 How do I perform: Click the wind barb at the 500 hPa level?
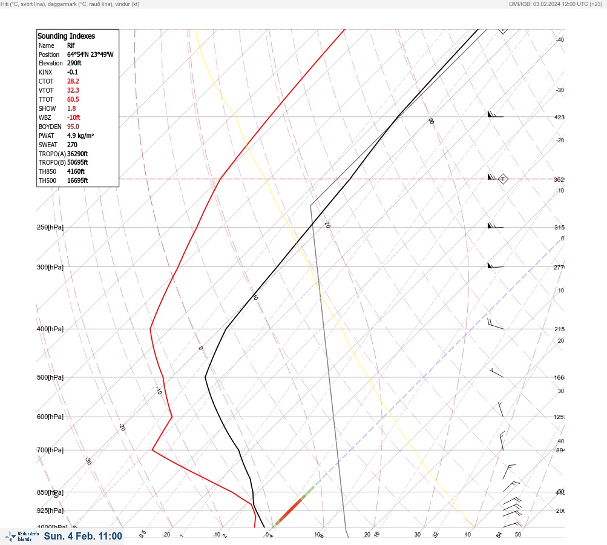[x=497, y=373]
